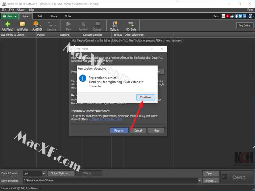Click the Preview toolbar icon

[x=82, y=25]
